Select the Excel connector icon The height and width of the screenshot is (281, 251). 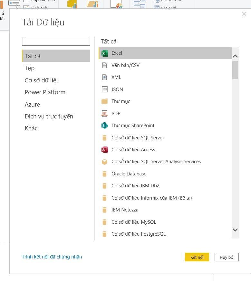tap(104, 53)
